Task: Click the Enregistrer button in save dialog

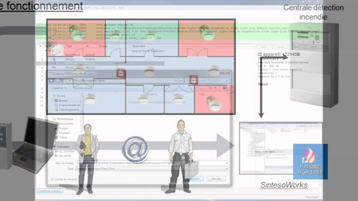Action: click(193, 179)
